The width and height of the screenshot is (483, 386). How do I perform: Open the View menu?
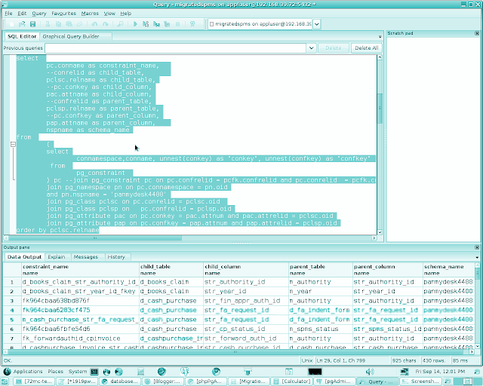click(109, 14)
